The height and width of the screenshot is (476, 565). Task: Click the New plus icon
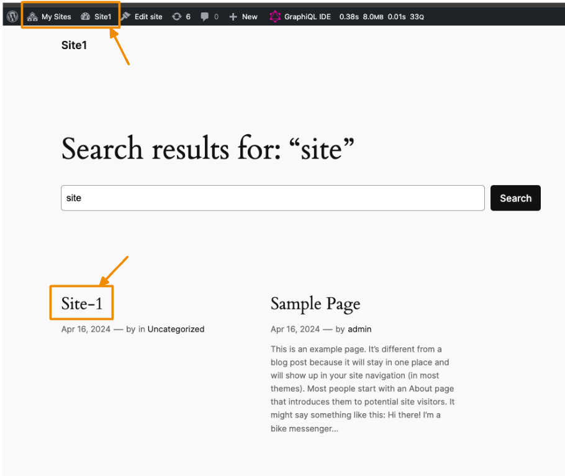(x=232, y=16)
